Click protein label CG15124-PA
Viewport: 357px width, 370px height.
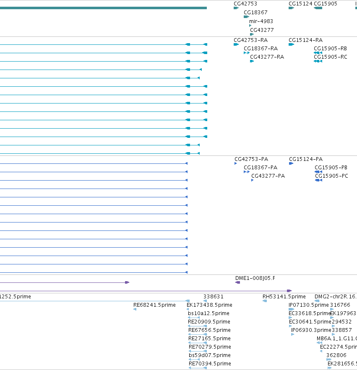click(x=306, y=159)
